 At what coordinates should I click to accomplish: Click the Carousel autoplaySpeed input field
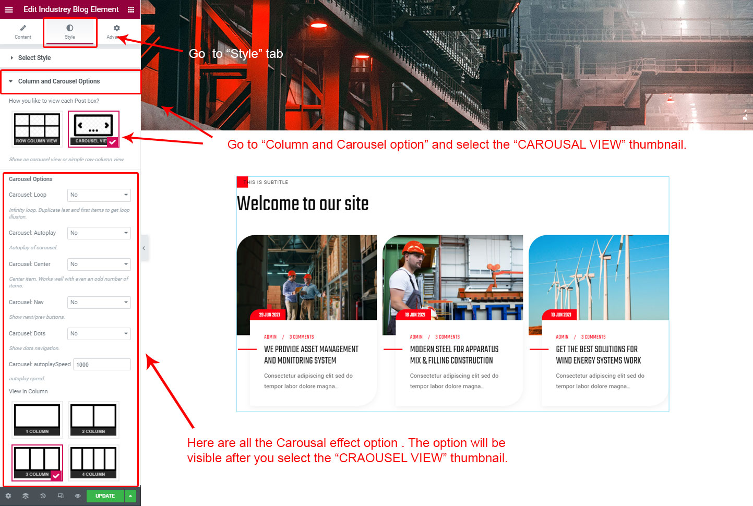(x=102, y=365)
